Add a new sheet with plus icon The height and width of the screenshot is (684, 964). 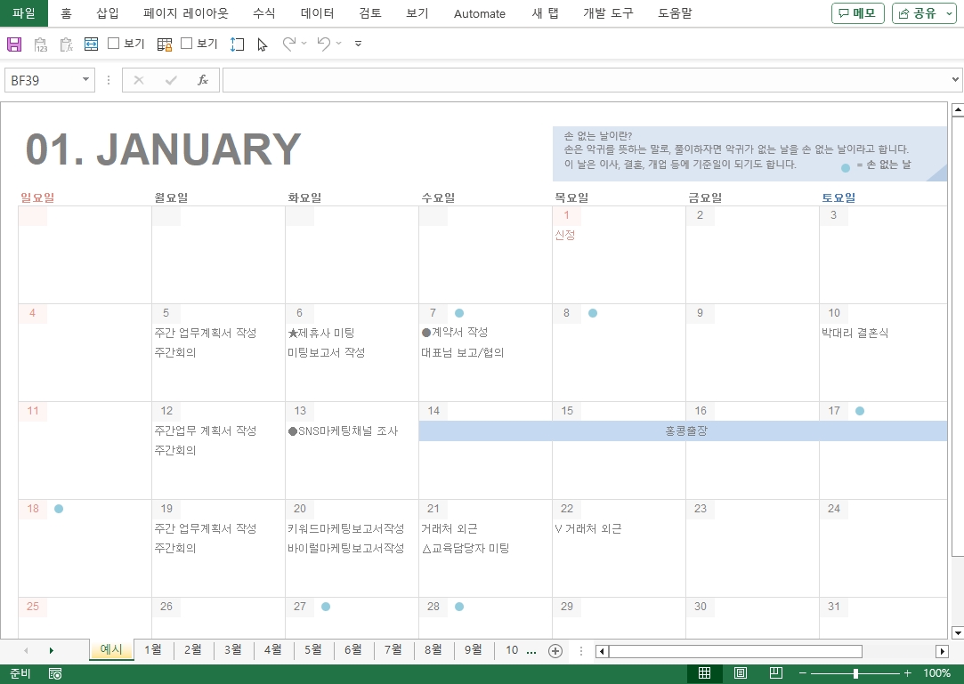555,650
